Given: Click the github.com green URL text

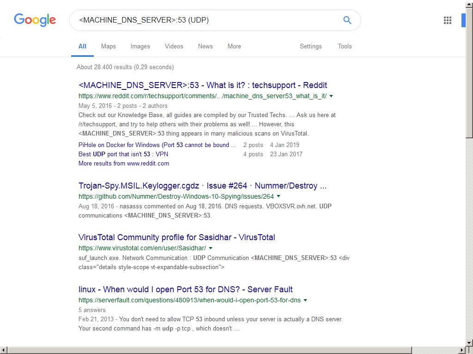Looking at the screenshot, I should click(x=176, y=196).
